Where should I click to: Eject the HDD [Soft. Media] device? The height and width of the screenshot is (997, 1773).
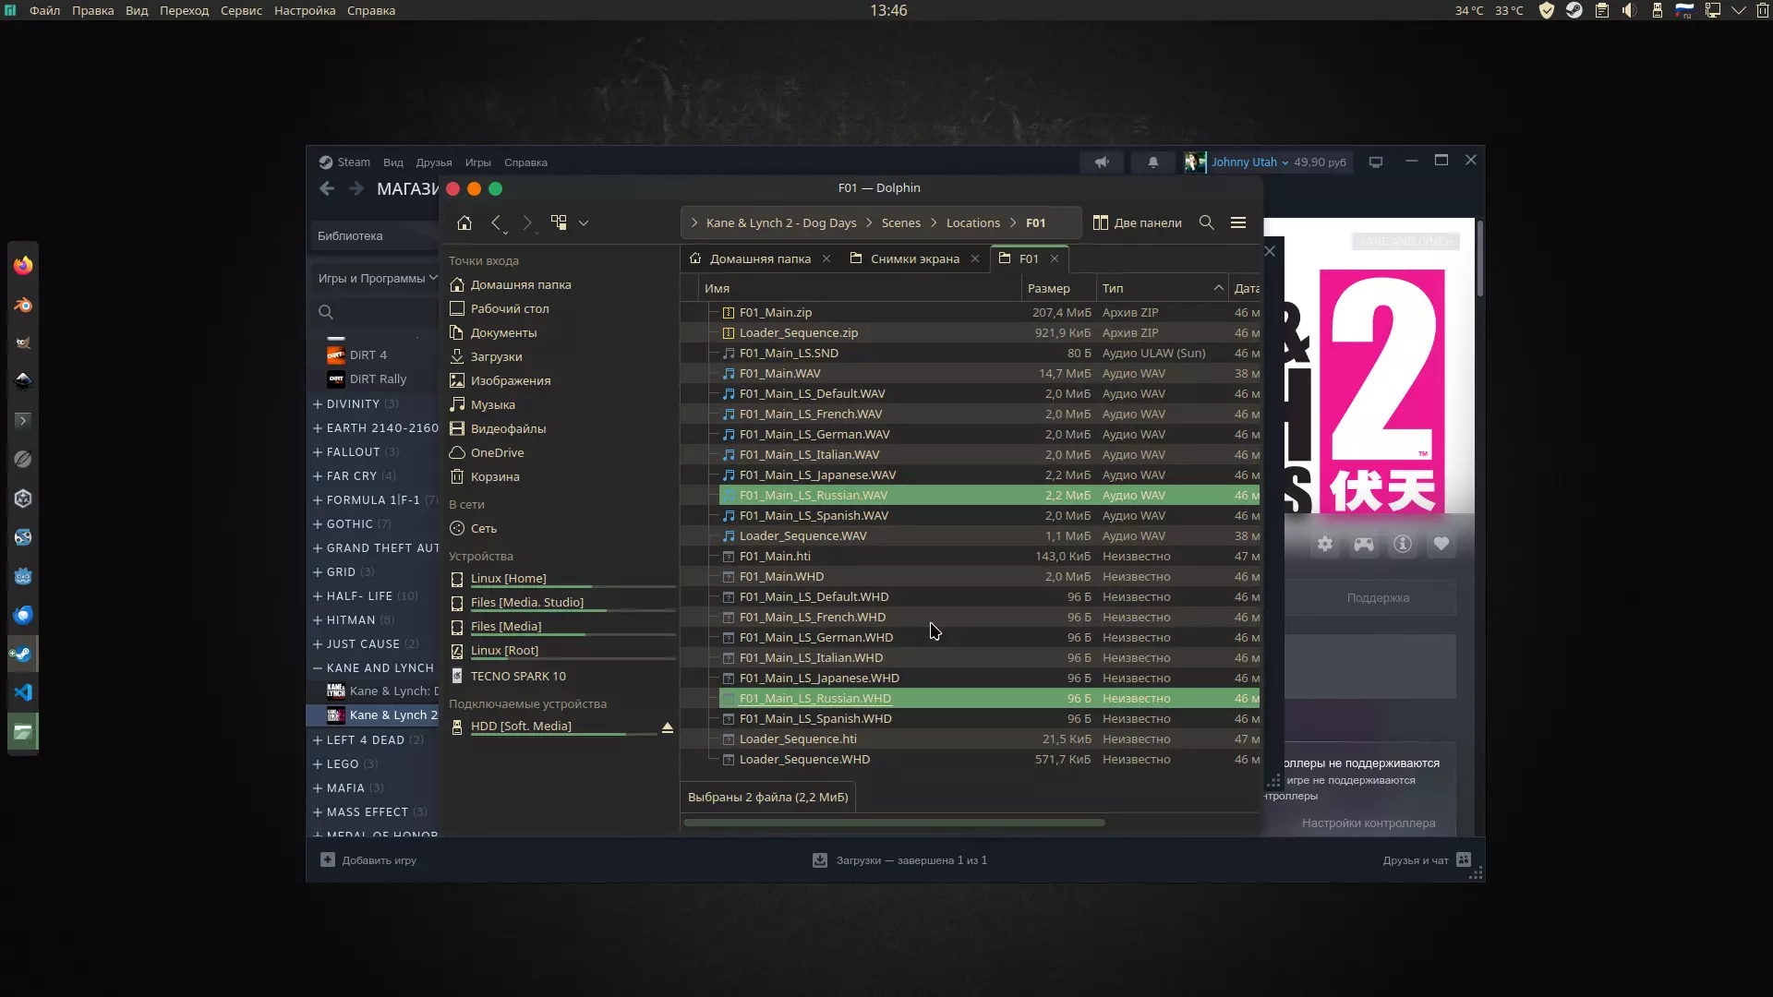tap(668, 727)
